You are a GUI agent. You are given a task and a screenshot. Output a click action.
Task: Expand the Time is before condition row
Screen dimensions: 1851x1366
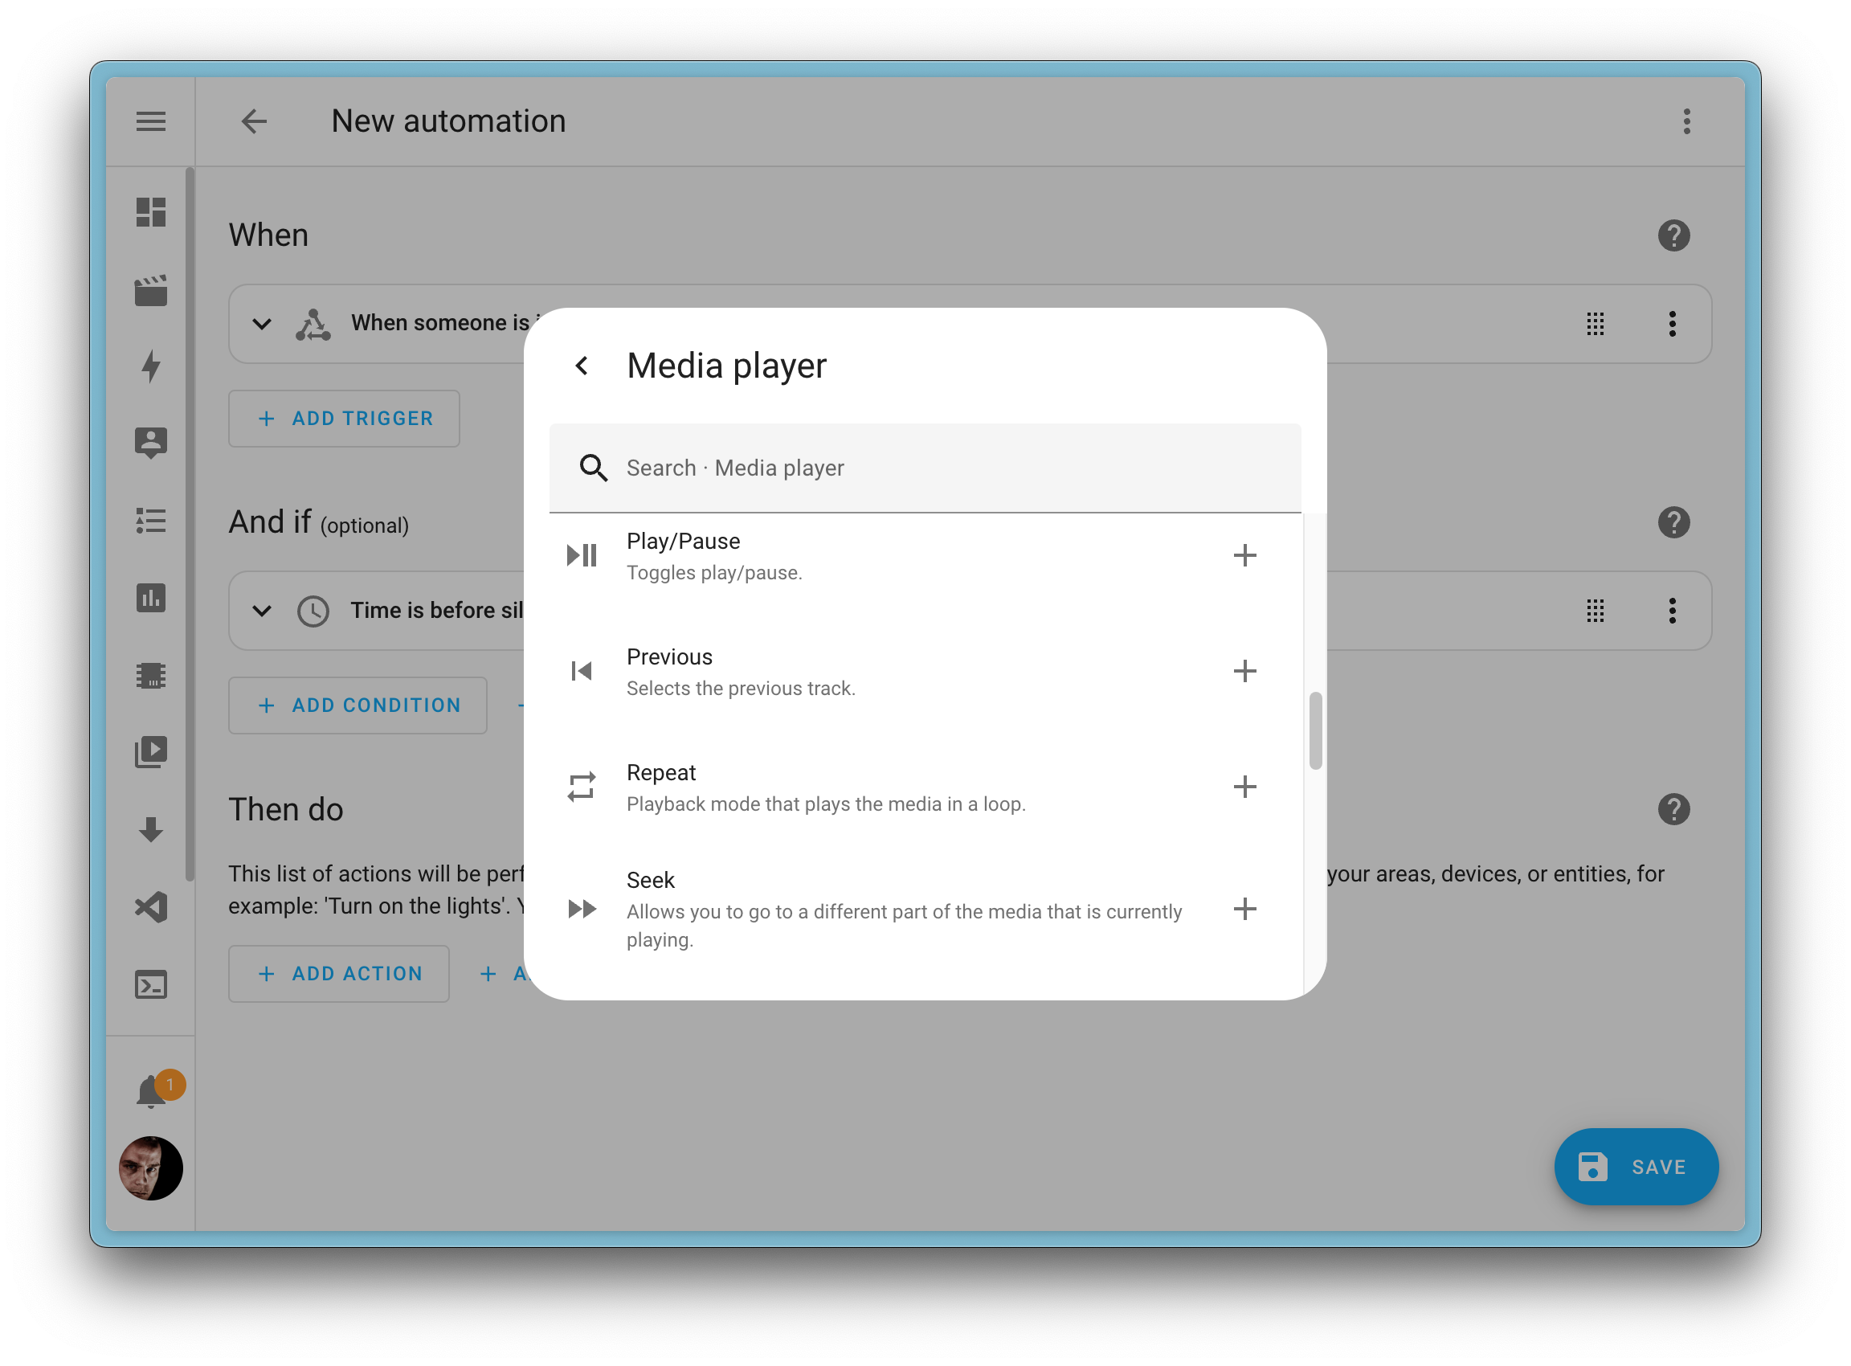click(260, 611)
